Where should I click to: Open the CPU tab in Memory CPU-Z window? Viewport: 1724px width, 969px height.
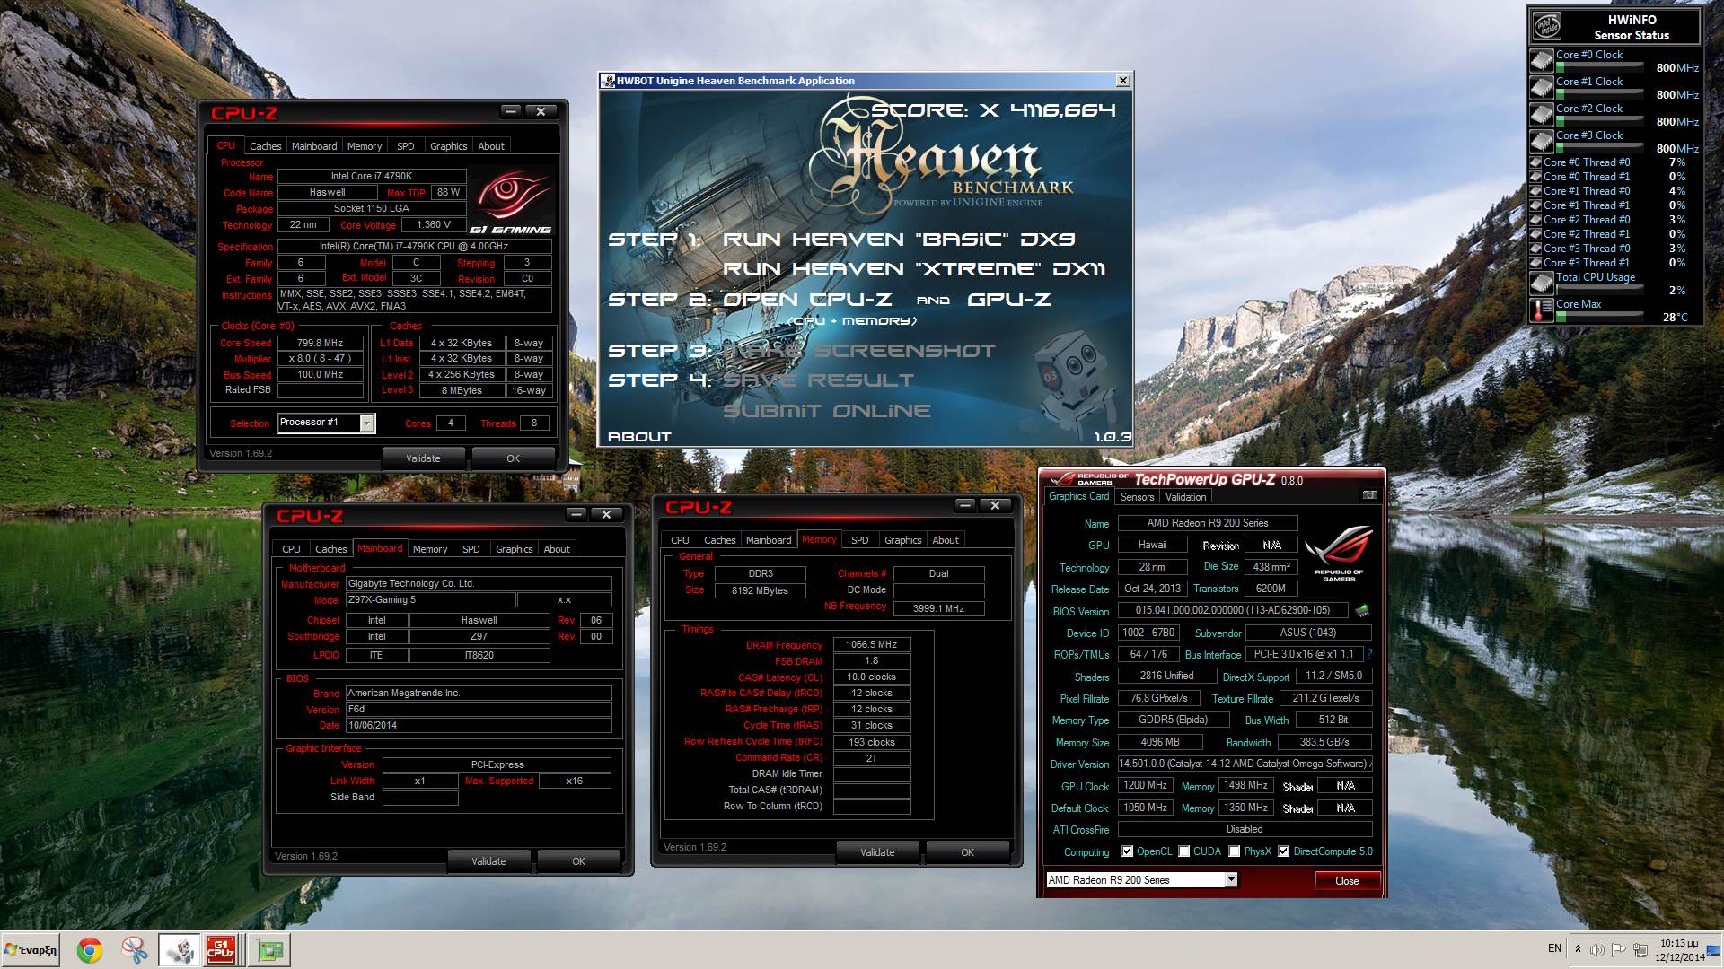pos(680,540)
